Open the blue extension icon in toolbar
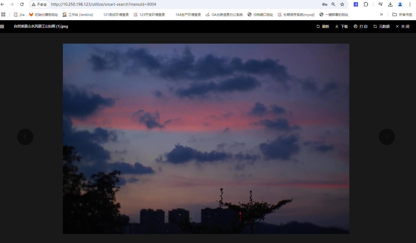The image size is (416, 243). [356, 4]
